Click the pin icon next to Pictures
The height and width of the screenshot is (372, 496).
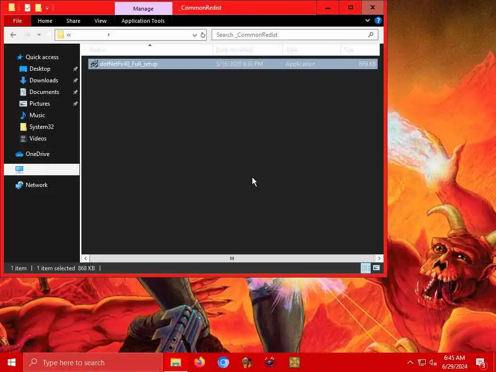pyautogui.click(x=75, y=104)
